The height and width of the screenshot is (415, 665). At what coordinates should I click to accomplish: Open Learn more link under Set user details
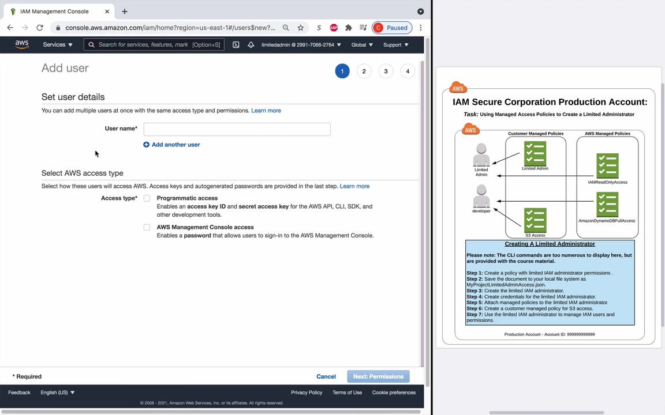pos(266,111)
